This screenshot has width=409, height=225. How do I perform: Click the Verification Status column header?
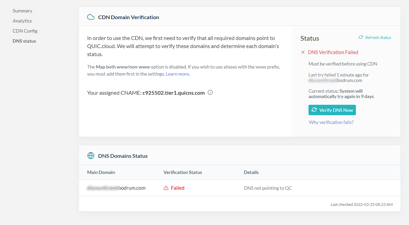pyautogui.click(x=183, y=172)
